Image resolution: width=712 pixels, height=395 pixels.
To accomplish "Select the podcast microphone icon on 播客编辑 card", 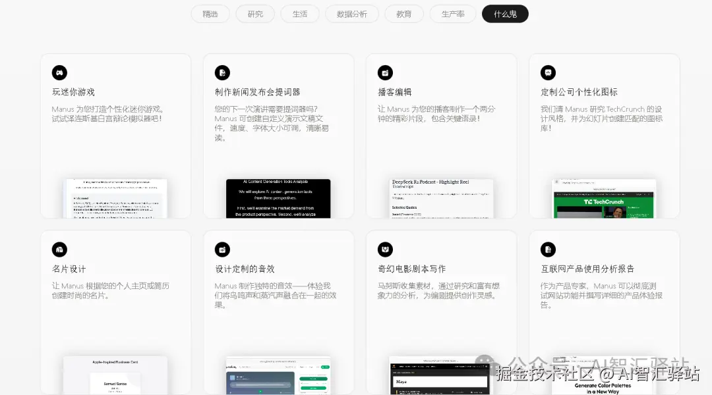I will 385,72.
